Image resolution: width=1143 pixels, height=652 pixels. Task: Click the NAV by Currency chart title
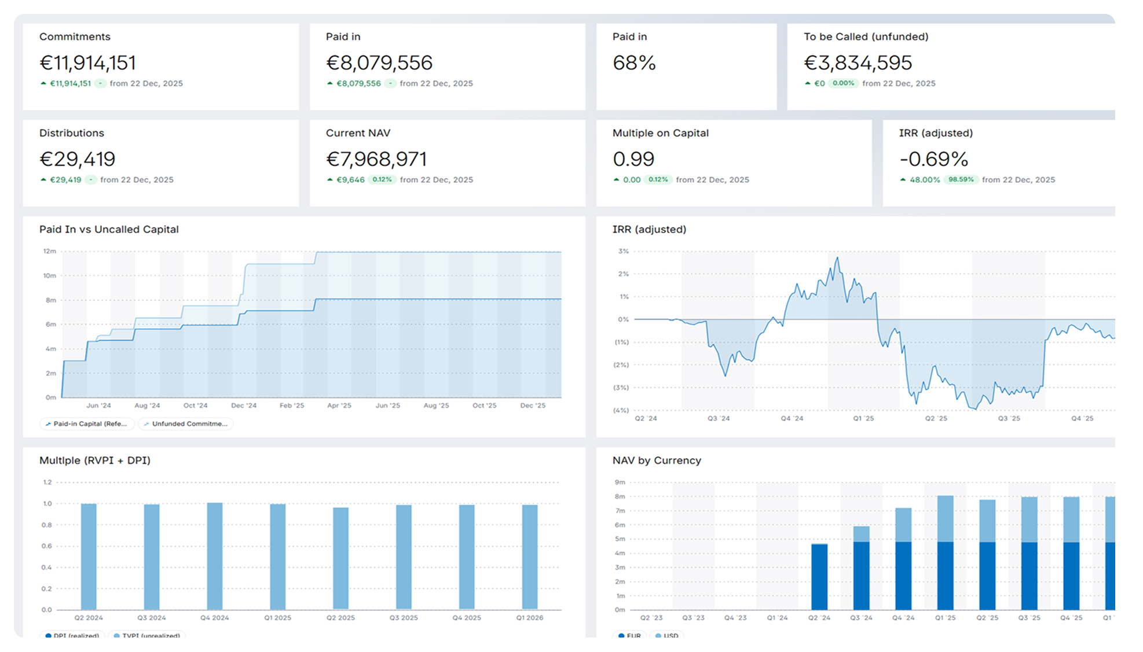tap(657, 461)
